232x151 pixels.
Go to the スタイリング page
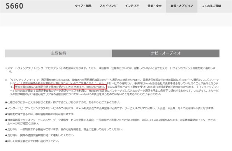108,6
